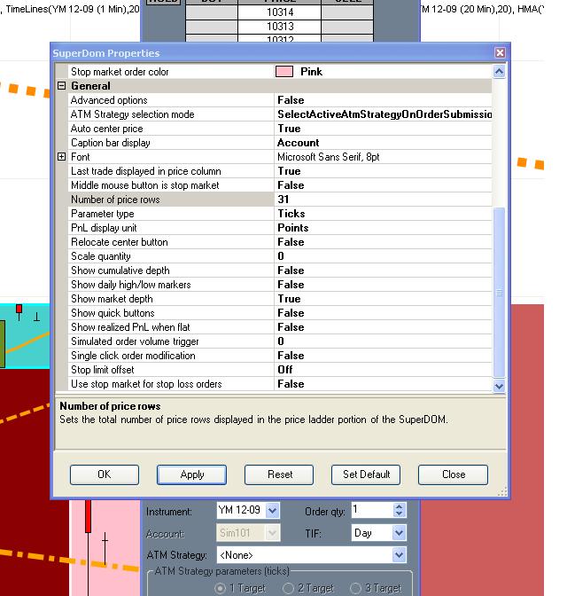This screenshot has height=596, width=567.
Task: Select Middle mouse button is stop market
Action: coord(280,185)
